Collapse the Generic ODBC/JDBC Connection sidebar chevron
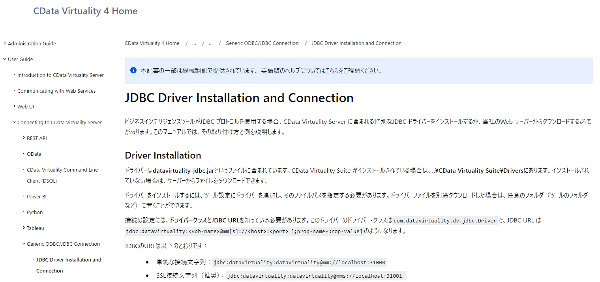 24,244
